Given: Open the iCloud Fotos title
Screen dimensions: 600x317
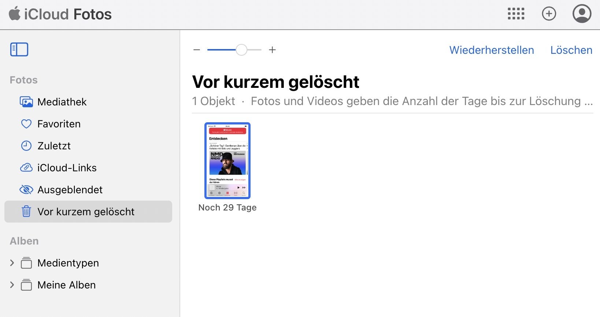Looking at the screenshot, I should tap(68, 14).
